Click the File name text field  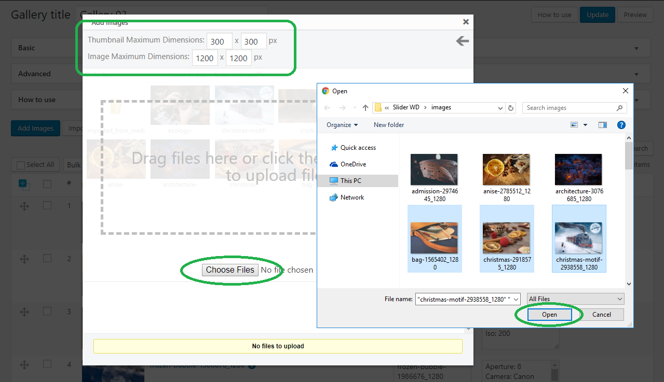coord(464,299)
